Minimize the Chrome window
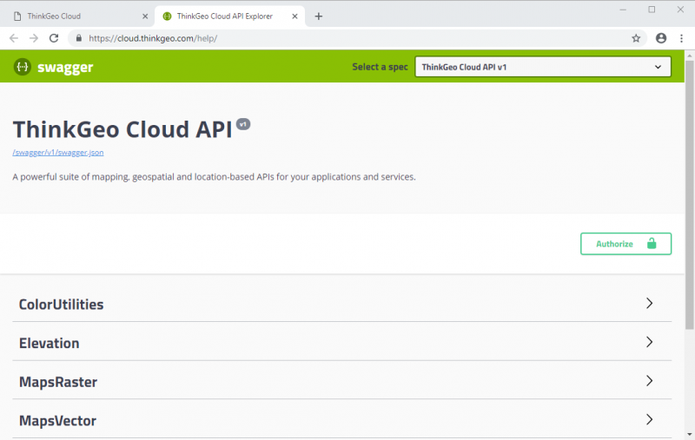 [623, 10]
